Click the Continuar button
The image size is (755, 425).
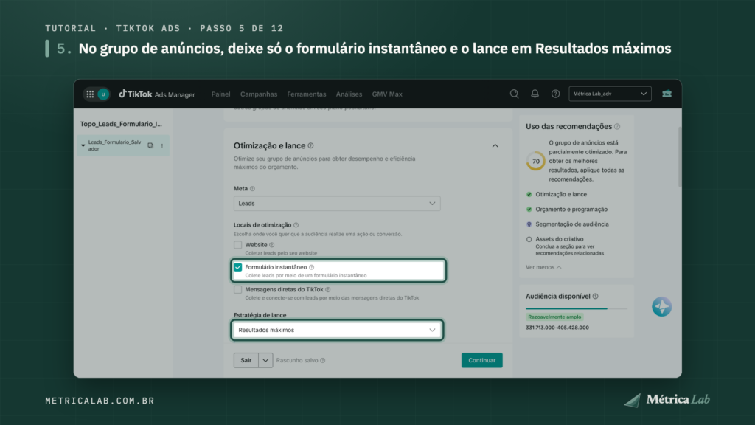[482, 360]
